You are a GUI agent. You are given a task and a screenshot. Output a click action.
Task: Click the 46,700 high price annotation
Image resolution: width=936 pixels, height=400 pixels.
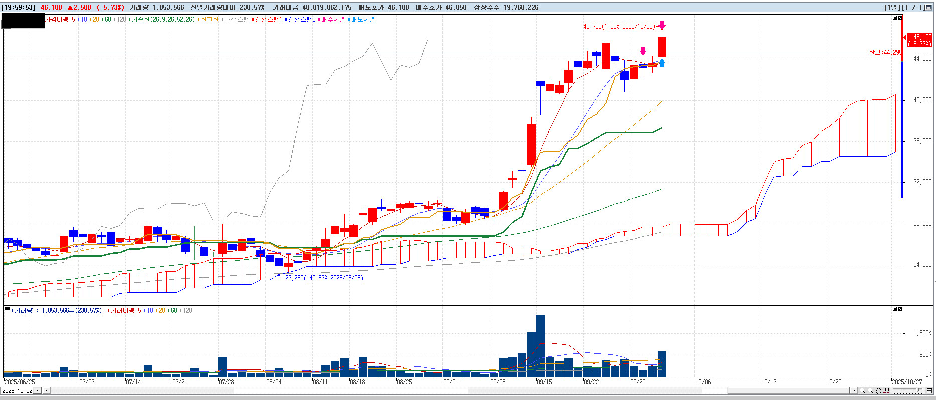tap(619, 26)
